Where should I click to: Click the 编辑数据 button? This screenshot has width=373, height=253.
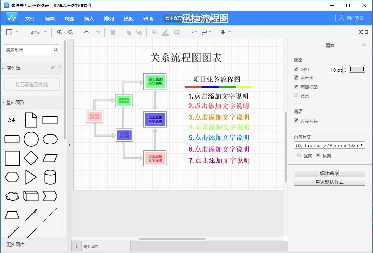pos(330,173)
